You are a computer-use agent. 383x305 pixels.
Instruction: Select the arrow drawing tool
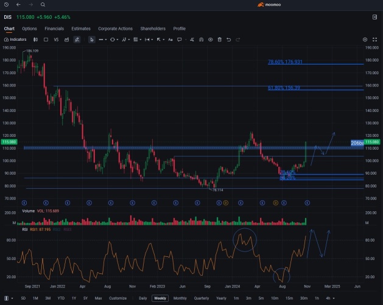(158, 40)
